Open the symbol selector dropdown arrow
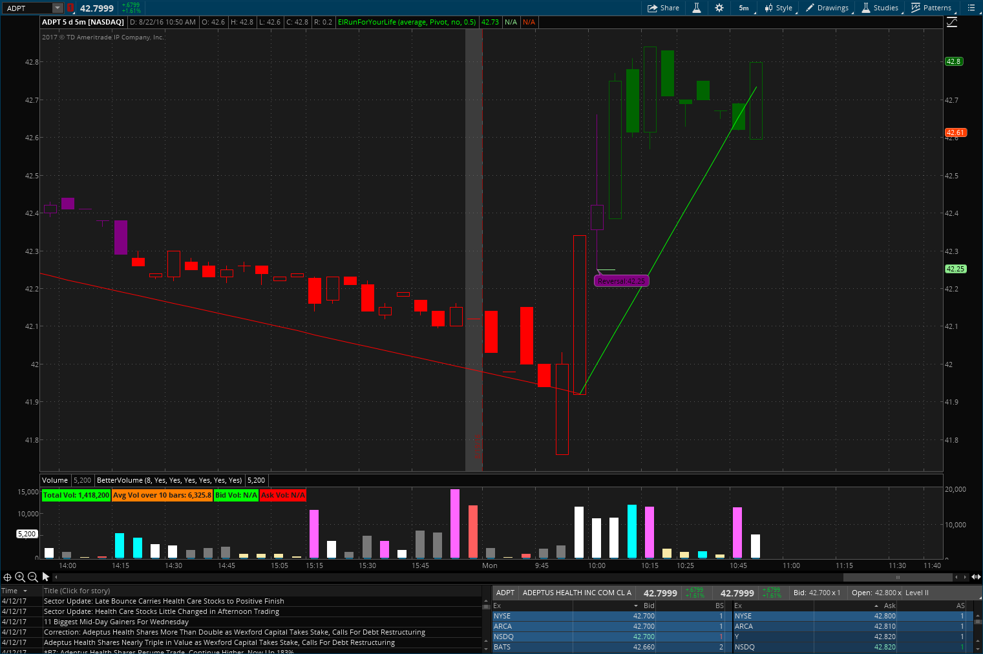Screen dimensions: 983x654 click(x=58, y=8)
